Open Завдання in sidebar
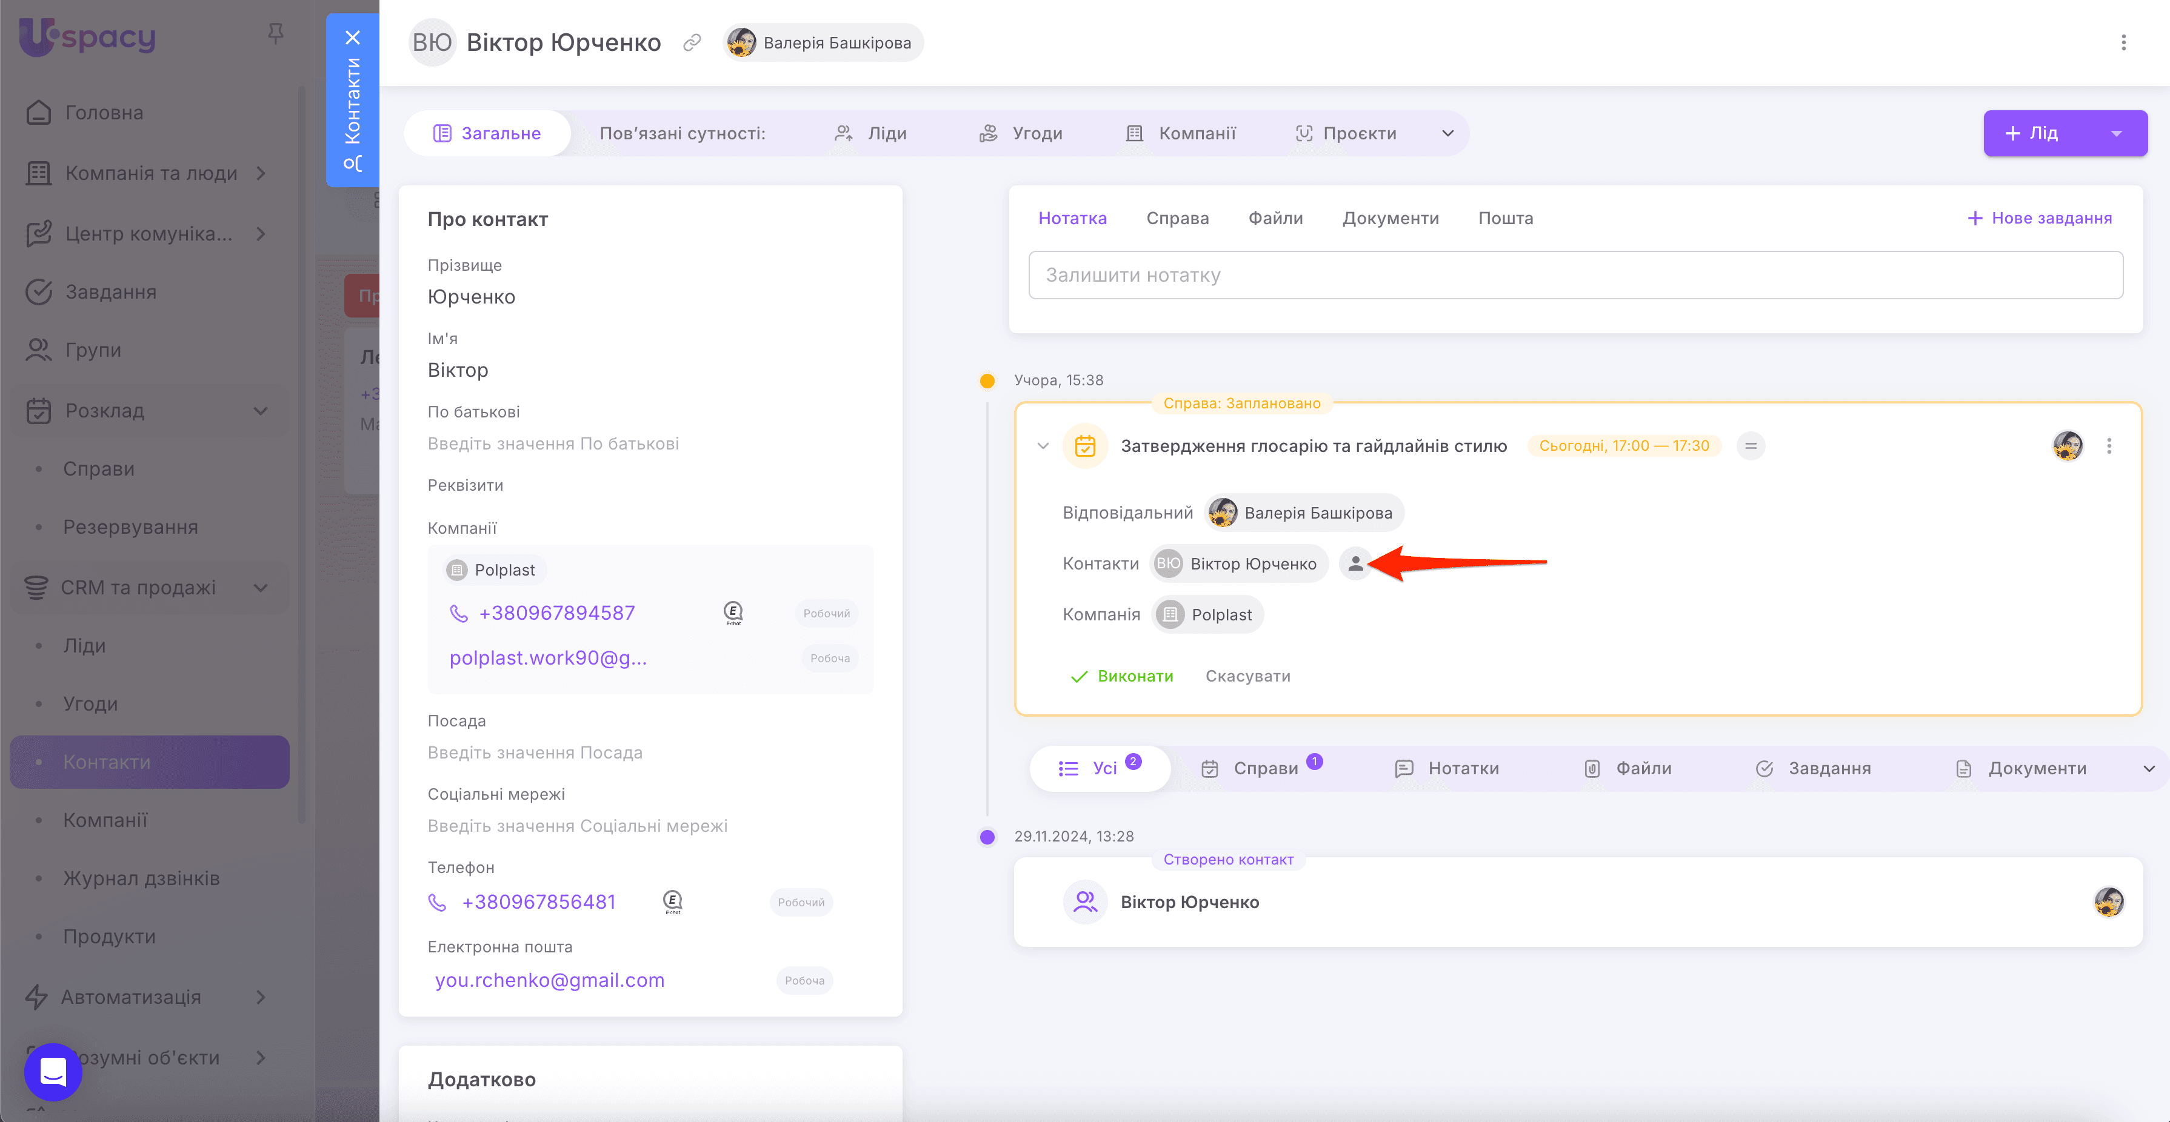The width and height of the screenshot is (2170, 1122). 110,291
